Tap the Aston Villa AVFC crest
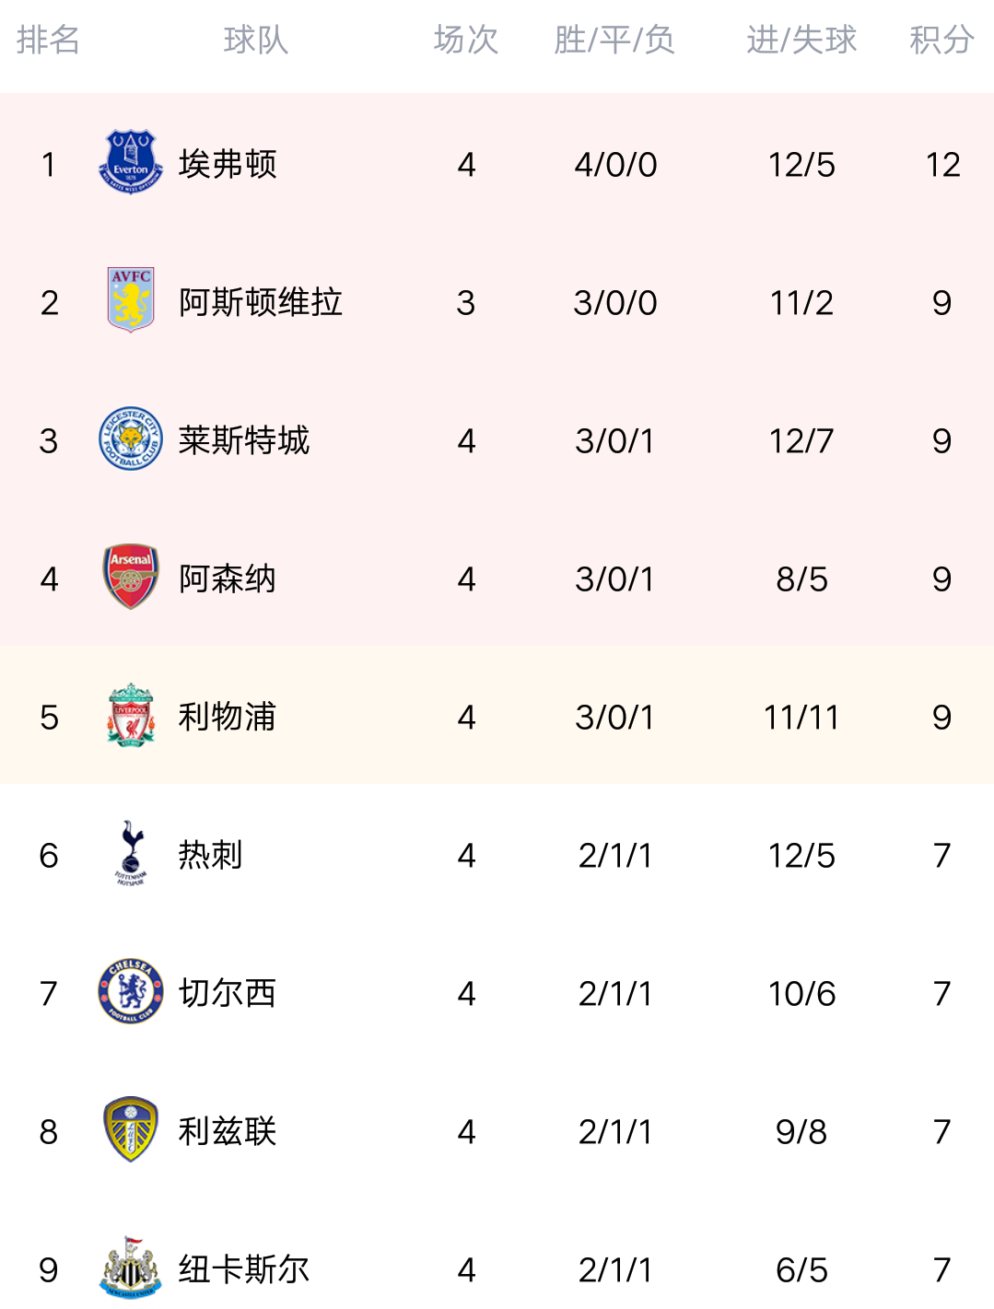The image size is (994, 1309). 131,300
